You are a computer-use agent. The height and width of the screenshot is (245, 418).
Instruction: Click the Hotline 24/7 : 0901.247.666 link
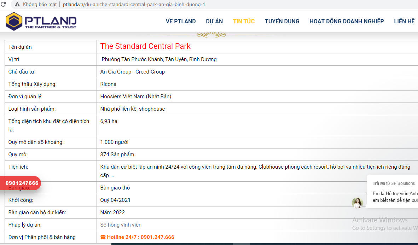(x=140, y=237)
